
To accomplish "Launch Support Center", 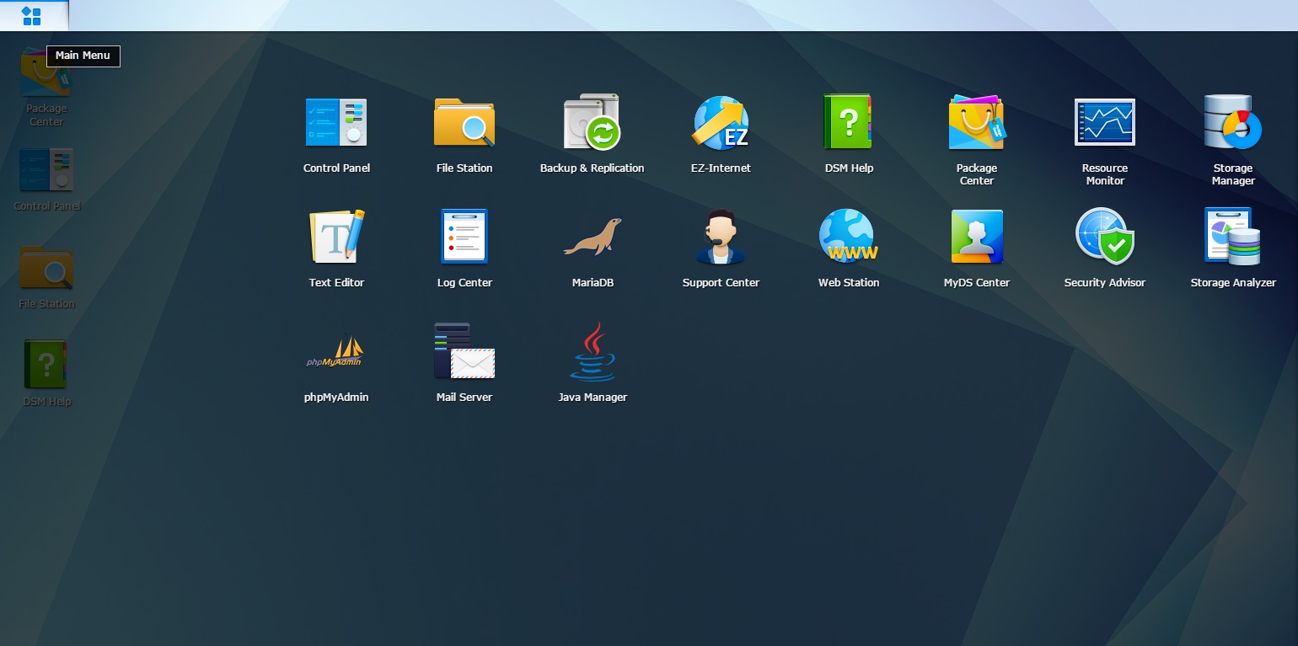I will (721, 238).
